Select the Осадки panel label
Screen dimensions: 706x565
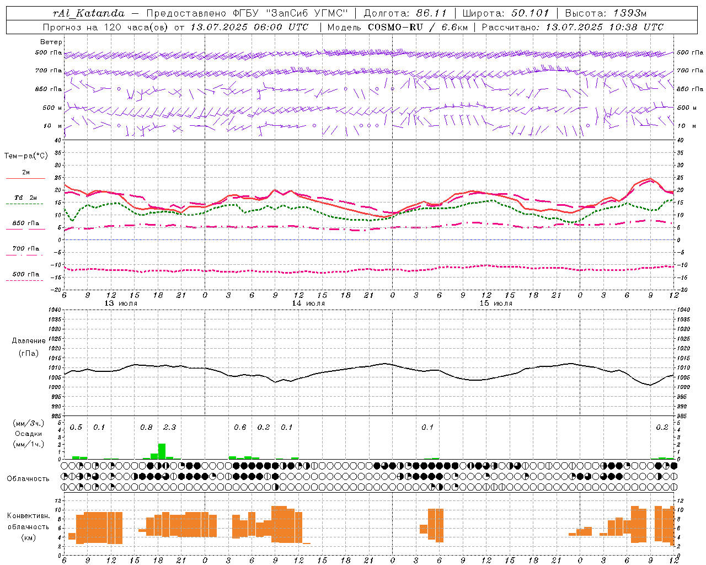(x=28, y=434)
